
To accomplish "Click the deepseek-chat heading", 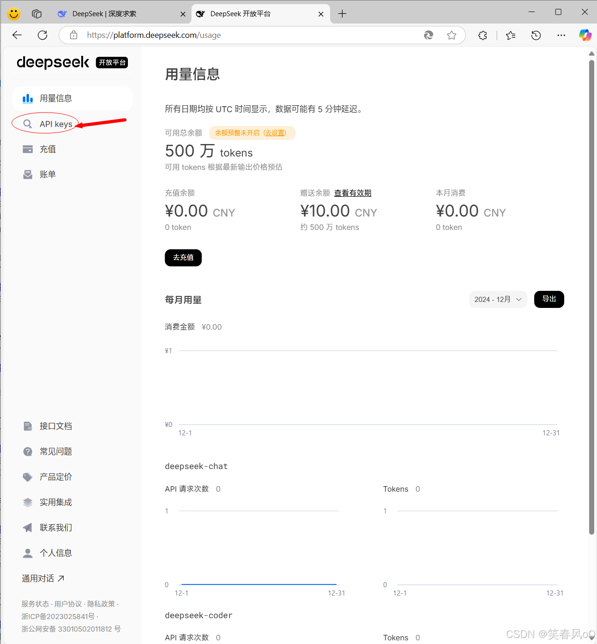I will [196, 466].
